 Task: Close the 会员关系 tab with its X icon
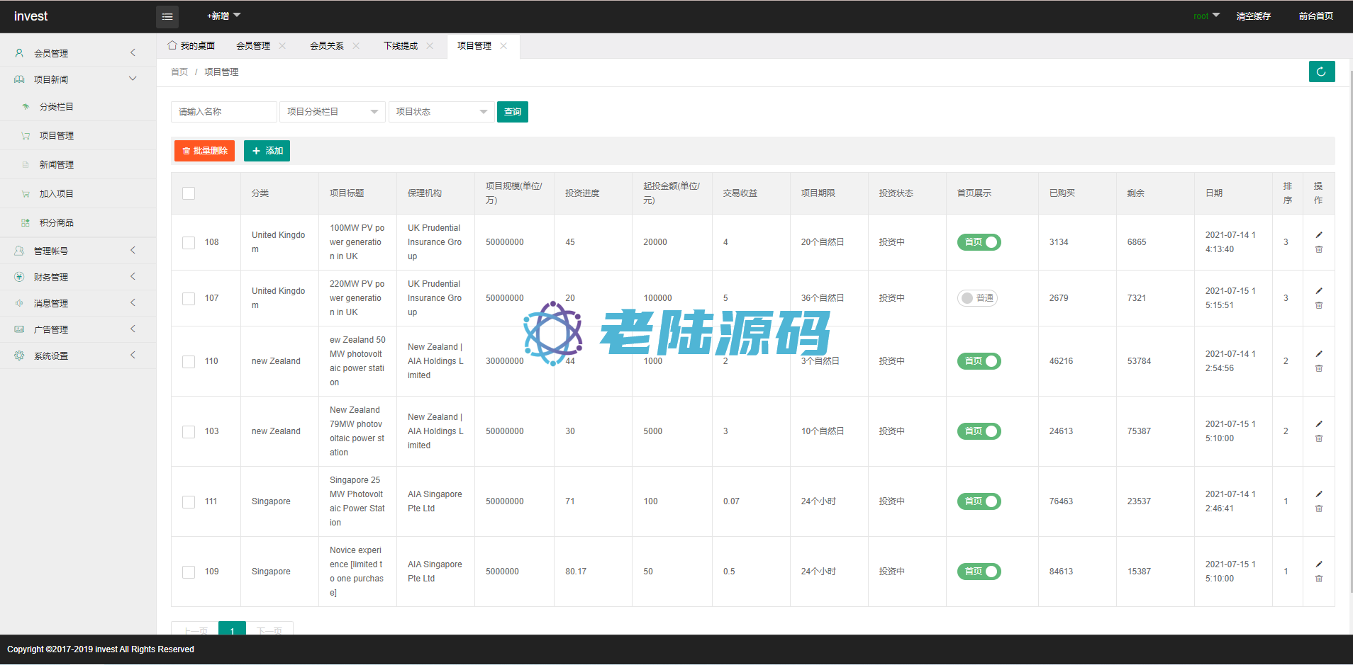tap(356, 46)
